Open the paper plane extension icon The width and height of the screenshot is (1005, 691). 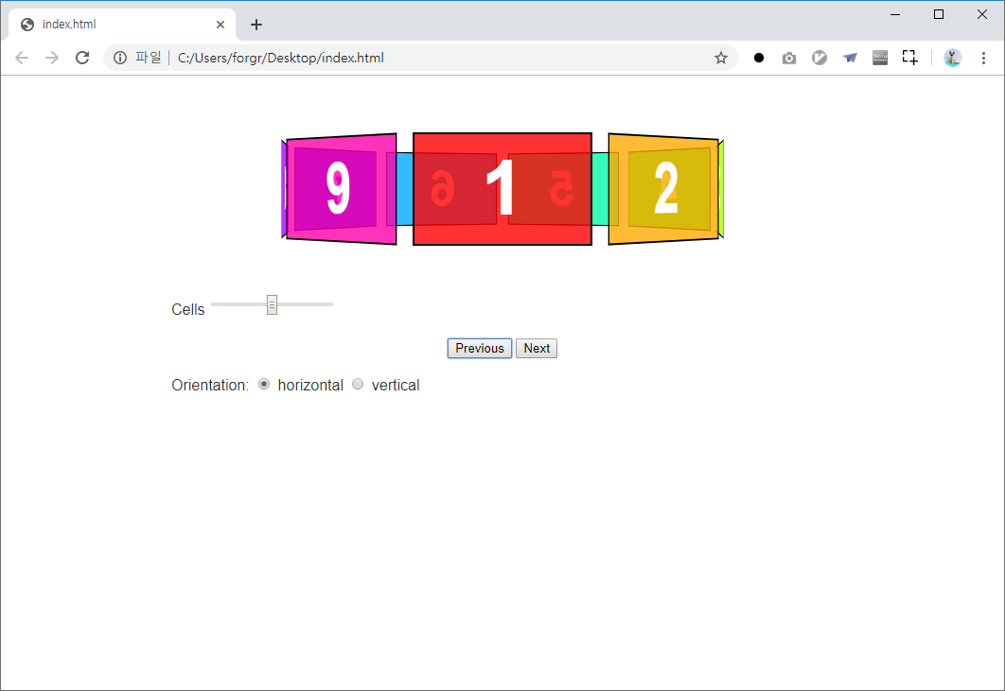pos(850,58)
